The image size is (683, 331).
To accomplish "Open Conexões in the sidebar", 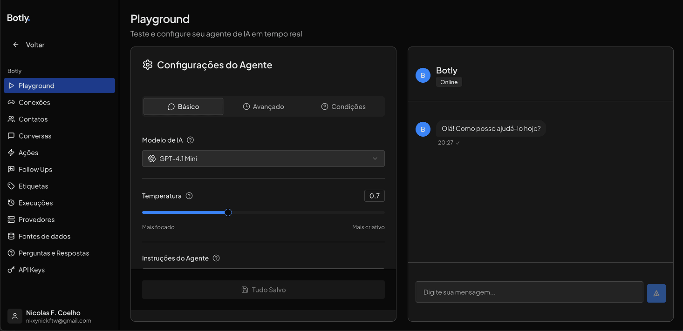I will [34, 102].
